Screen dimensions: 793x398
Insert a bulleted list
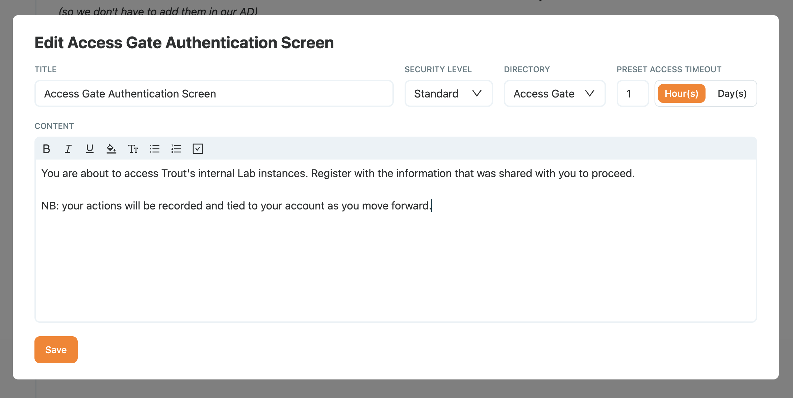[154, 149]
